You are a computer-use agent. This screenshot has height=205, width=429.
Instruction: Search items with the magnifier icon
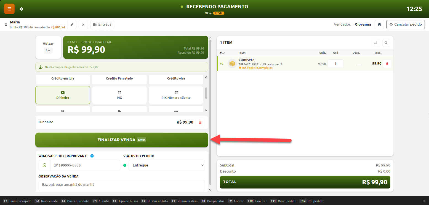point(386,43)
